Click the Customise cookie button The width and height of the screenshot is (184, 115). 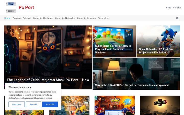click(17, 104)
